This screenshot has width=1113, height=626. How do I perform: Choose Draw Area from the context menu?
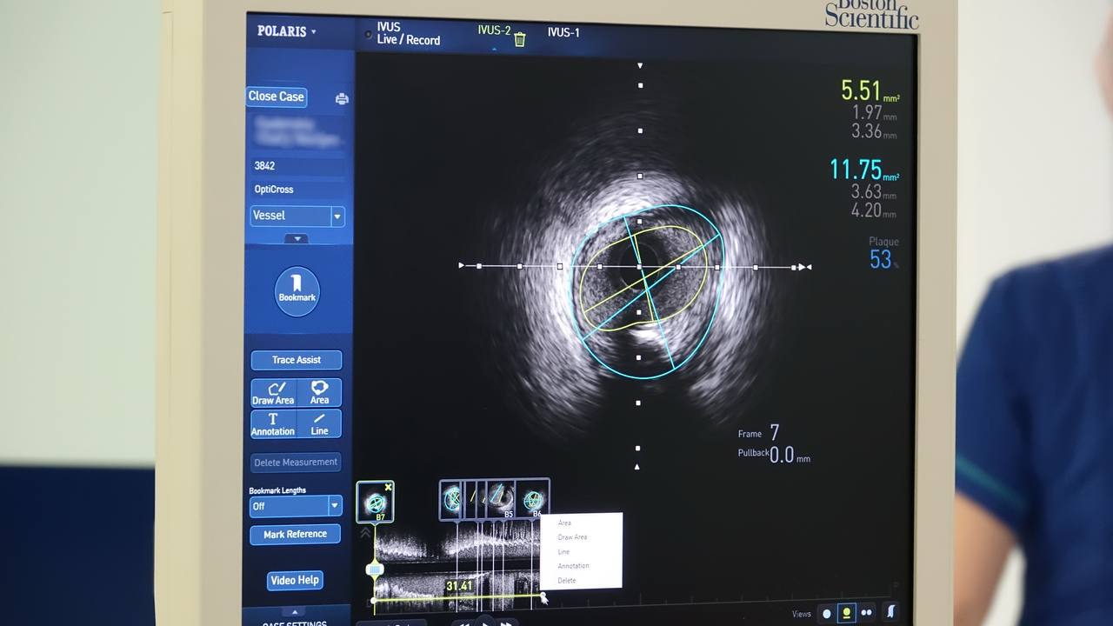click(572, 537)
